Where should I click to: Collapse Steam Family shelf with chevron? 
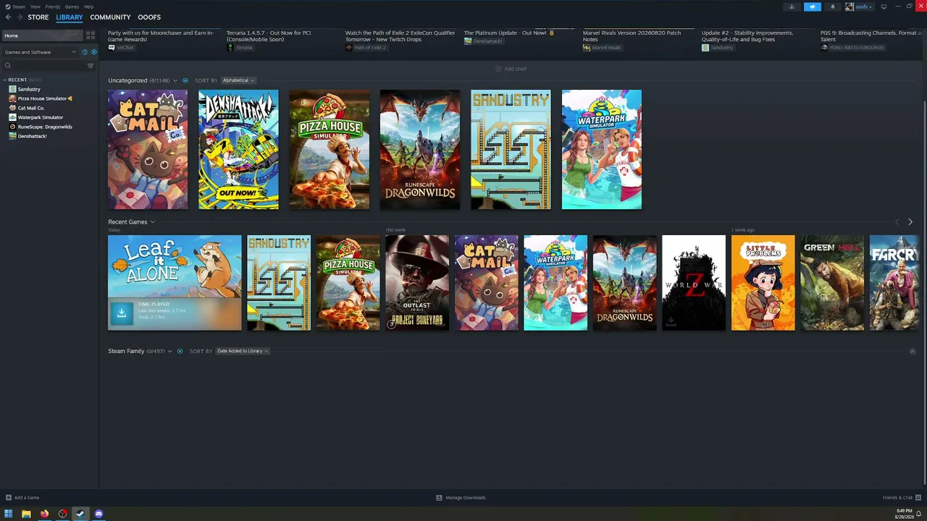pyautogui.click(x=913, y=351)
